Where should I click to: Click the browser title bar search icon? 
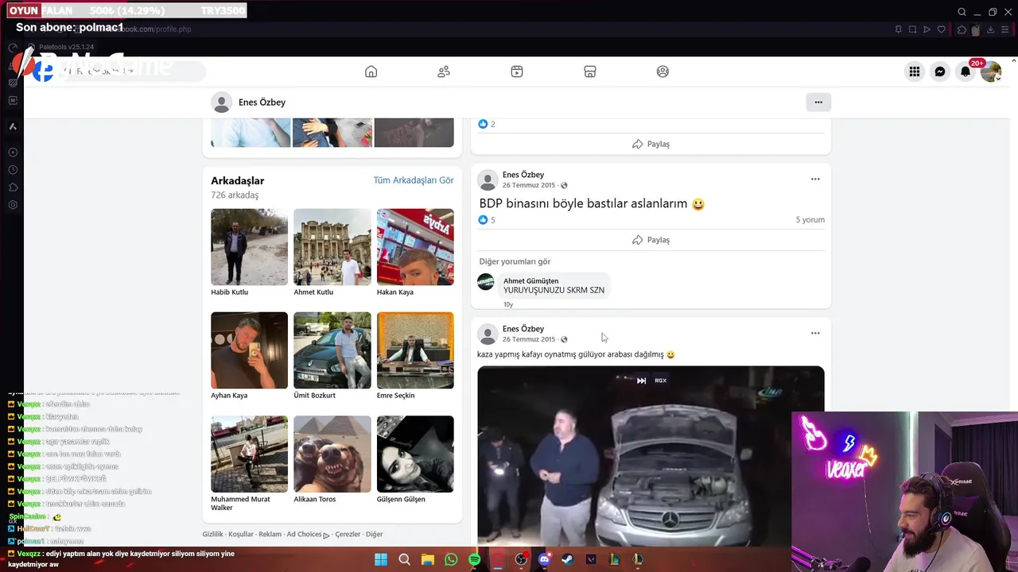(x=962, y=12)
